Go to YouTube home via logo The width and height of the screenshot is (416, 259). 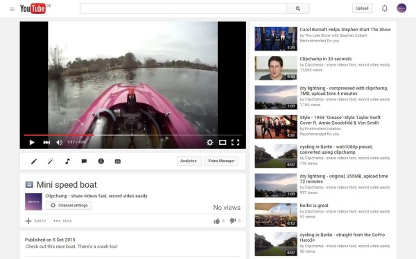coord(33,8)
